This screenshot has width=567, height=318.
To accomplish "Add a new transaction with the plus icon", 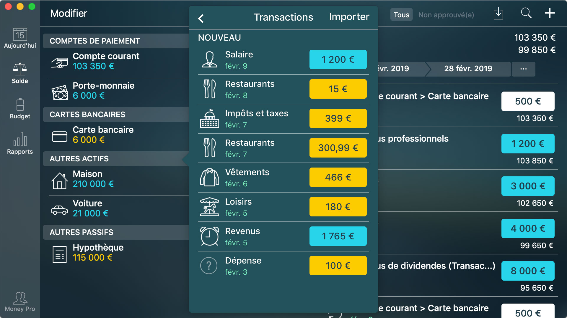I will click(550, 13).
